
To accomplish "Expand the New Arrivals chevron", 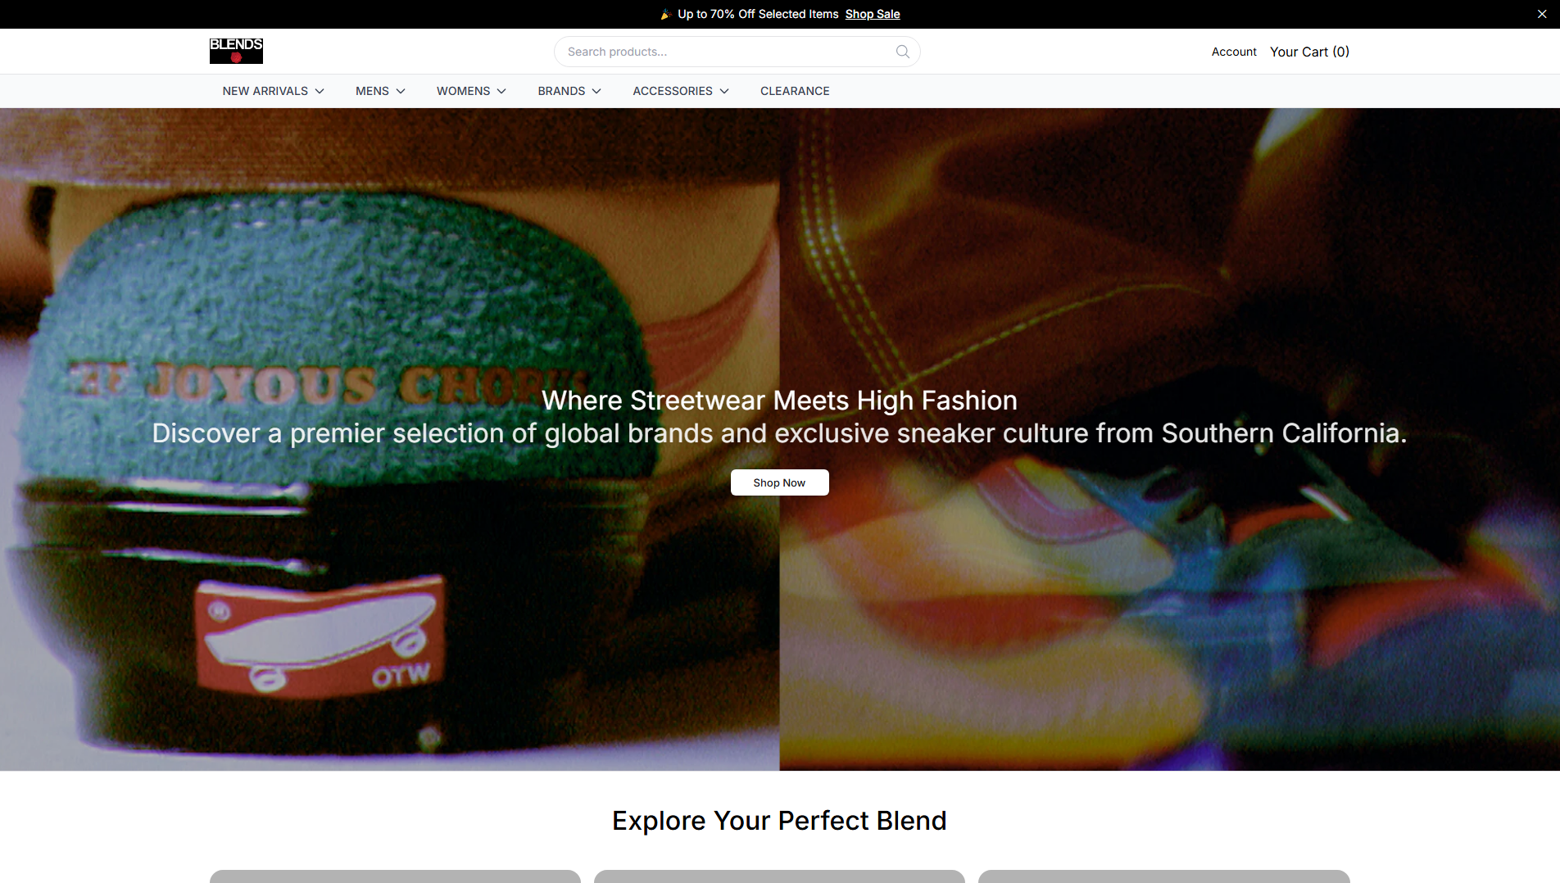I will pos(320,91).
